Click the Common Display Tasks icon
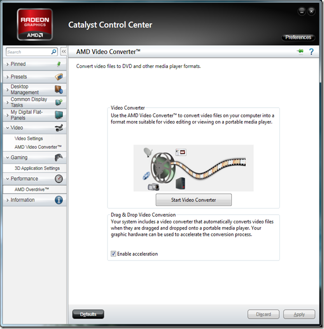324x329 pixels. click(x=59, y=102)
